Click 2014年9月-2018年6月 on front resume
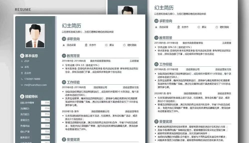Viewport: 249px width, 143px height. coord(74,61)
